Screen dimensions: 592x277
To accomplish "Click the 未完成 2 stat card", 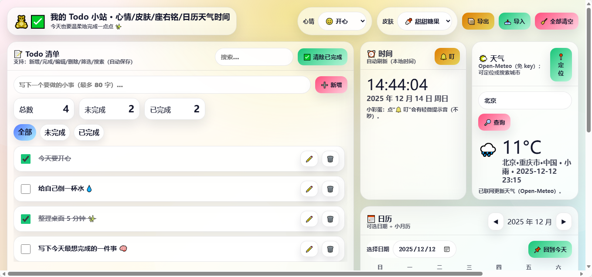I will (x=109, y=109).
